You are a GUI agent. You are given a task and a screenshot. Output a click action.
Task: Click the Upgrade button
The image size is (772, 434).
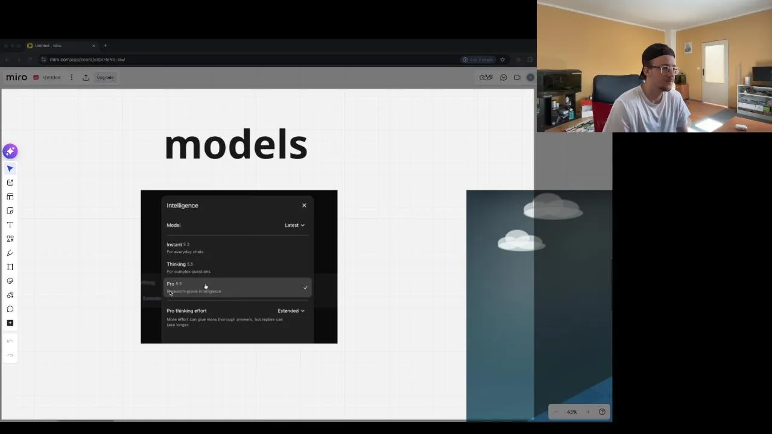(x=105, y=77)
